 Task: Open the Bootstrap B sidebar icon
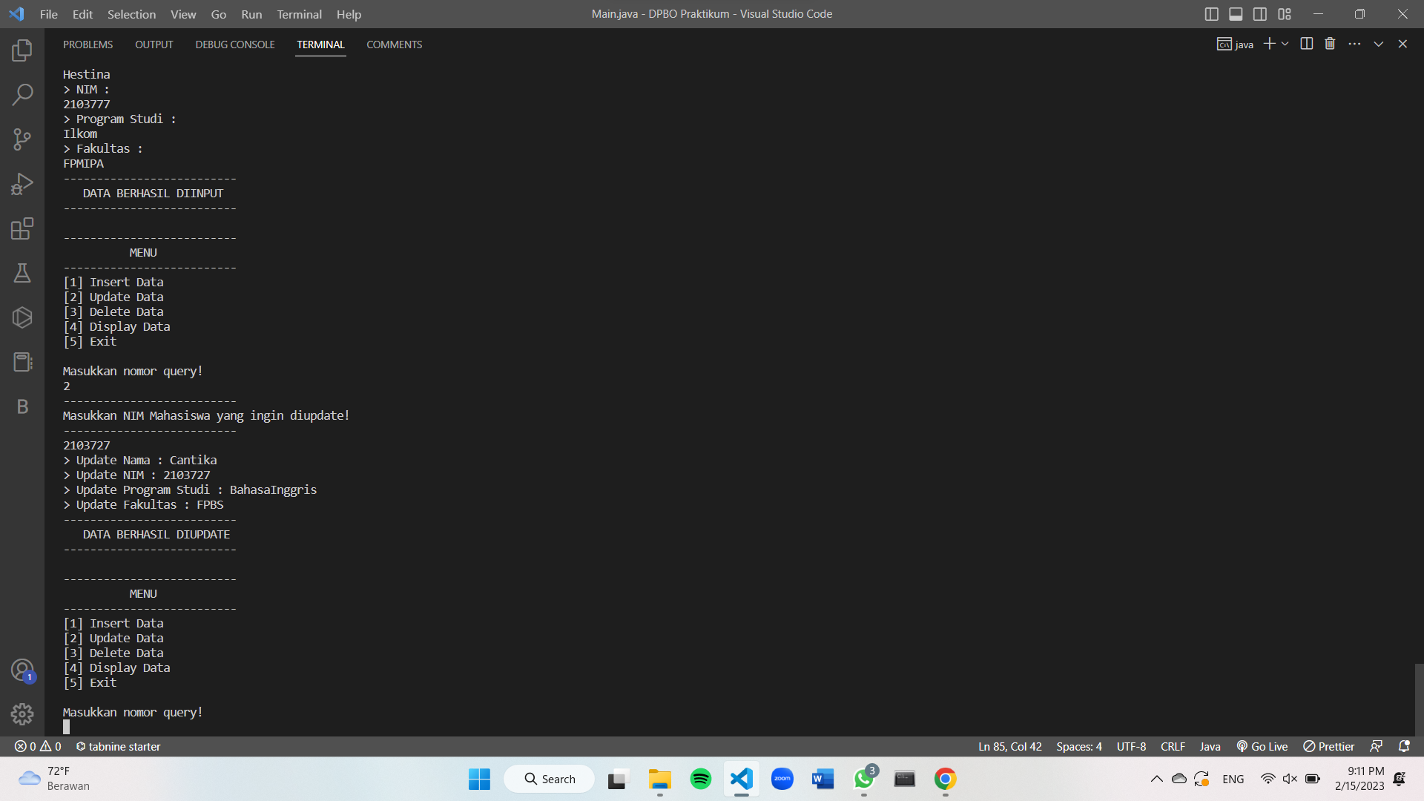pyautogui.click(x=22, y=406)
